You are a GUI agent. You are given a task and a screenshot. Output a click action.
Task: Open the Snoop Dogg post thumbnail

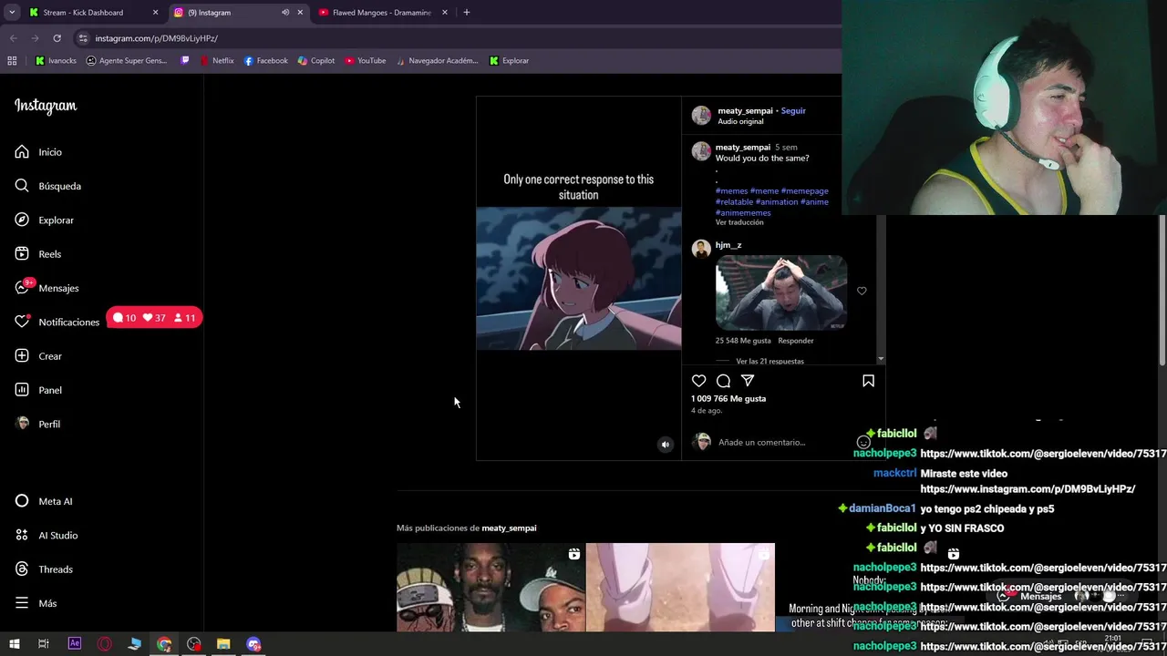491,588
